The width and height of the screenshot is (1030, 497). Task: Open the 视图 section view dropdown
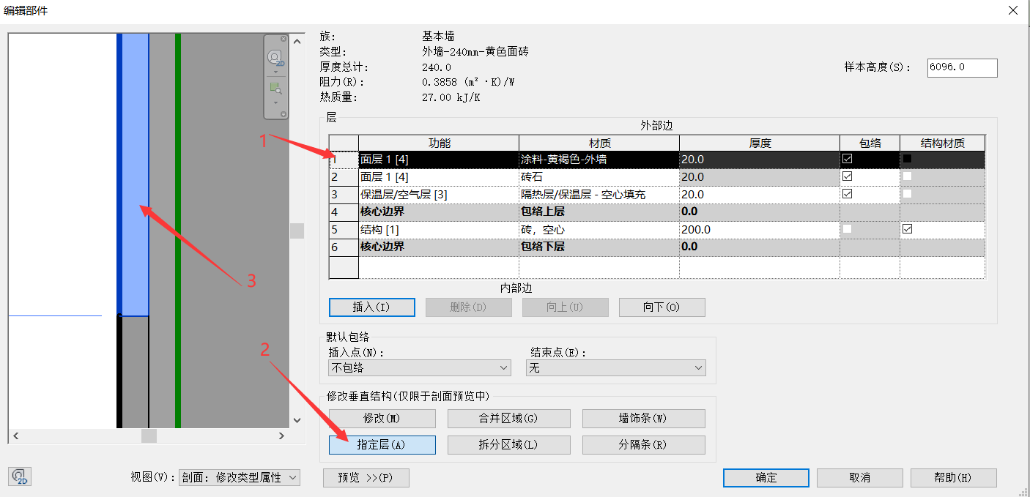click(240, 477)
